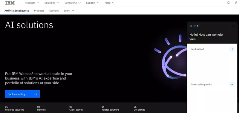Jump to 02 Benefits section
This screenshot has height=113, width=239.
coord(42,108)
